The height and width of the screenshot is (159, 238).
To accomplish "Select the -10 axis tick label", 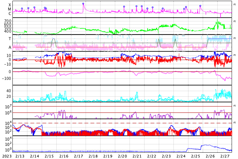I will [7, 64].
